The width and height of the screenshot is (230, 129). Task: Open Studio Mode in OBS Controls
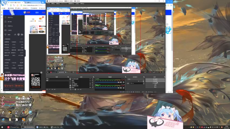coord(155,83)
